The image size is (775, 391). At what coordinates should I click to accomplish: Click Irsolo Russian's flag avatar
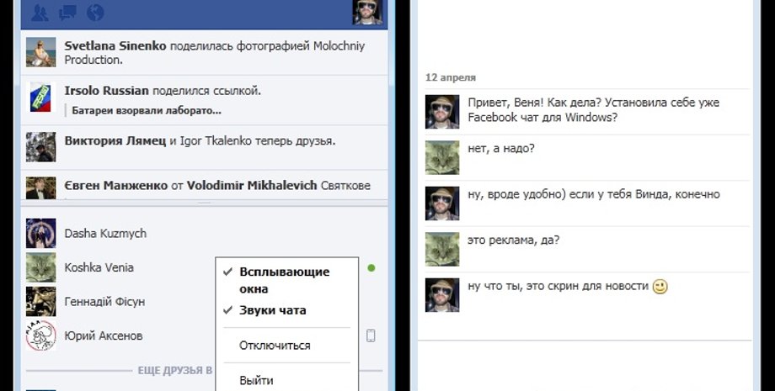[x=40, y=98]
